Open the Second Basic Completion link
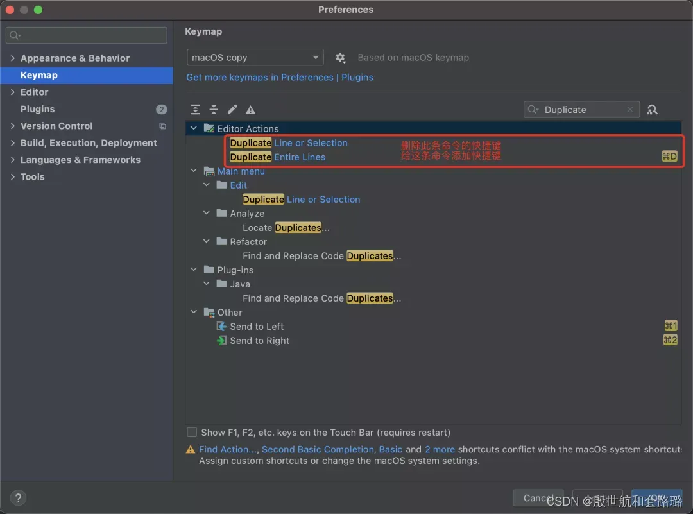 click(x=318, y=449)
